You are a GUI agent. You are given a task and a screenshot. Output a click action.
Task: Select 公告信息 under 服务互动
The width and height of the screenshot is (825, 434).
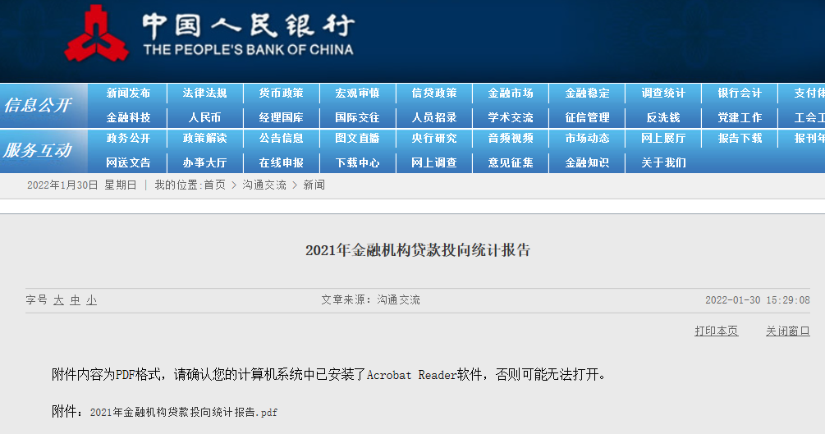pos(281,139)
